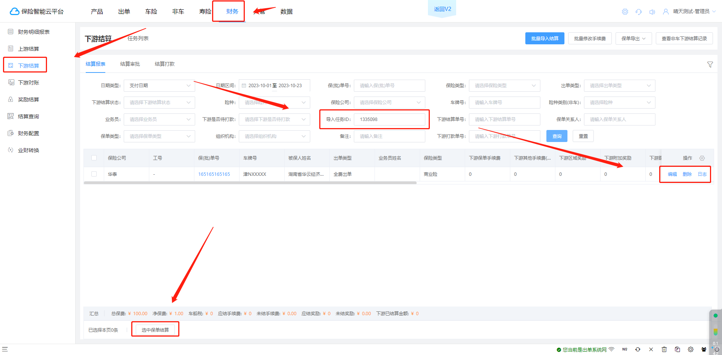
Task: Click the speaker announcement icon
Action: coord(652,12)
